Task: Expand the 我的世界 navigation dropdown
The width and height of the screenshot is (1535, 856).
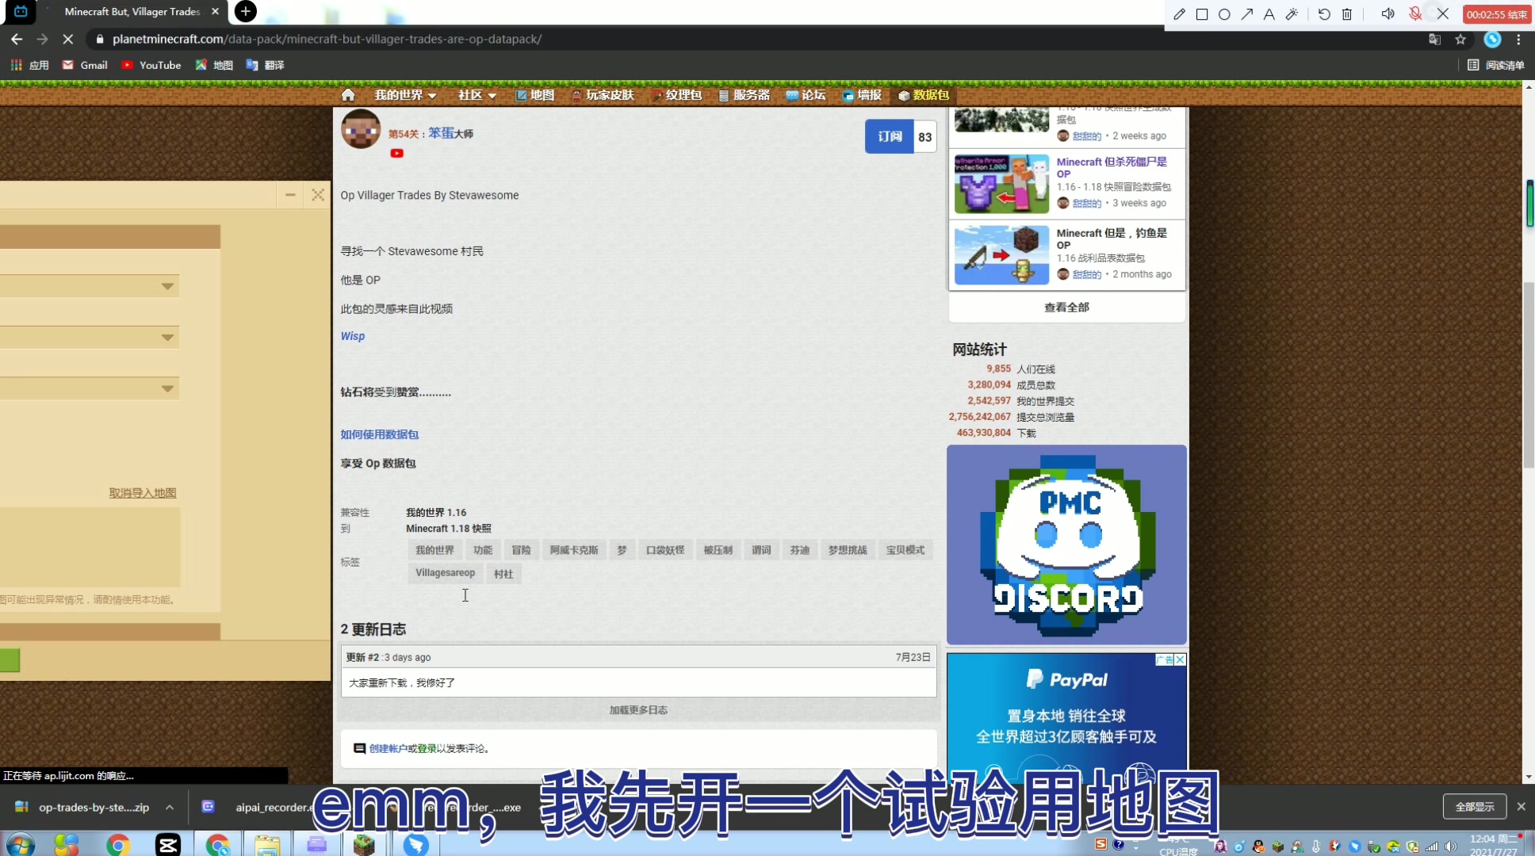Action: coord(405,95)
